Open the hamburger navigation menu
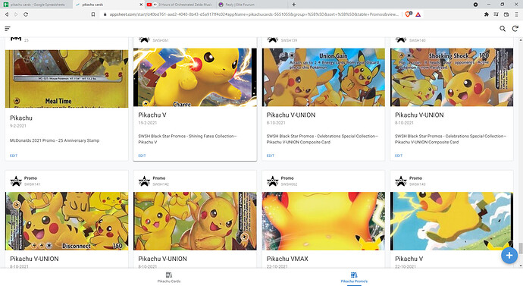This screenshot has height=286, width=523. 8,29
